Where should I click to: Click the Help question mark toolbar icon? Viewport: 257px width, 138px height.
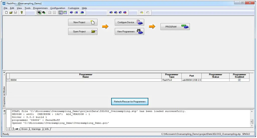(22, 12)
